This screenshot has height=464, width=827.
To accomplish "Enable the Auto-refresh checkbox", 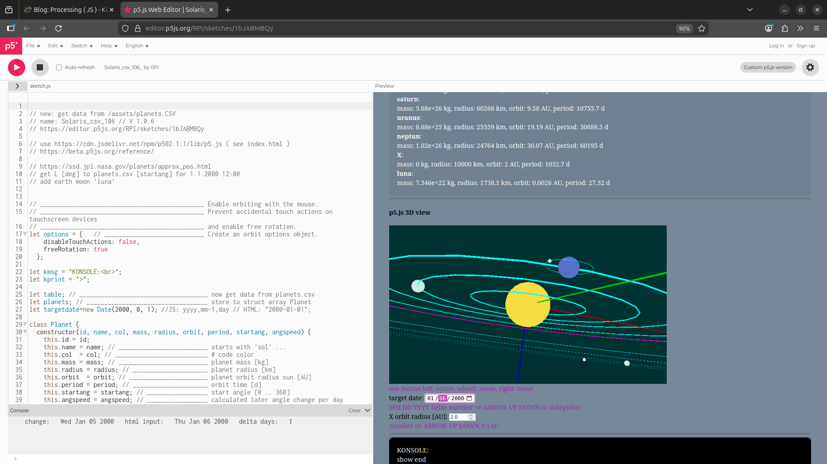I will [59, 67].
